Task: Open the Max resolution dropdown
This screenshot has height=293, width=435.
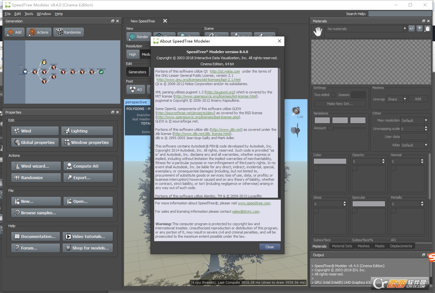Action: pyautogui.click(x=414, y=121)
